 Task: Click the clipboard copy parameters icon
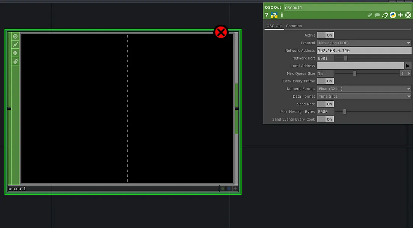click(385, 15)
